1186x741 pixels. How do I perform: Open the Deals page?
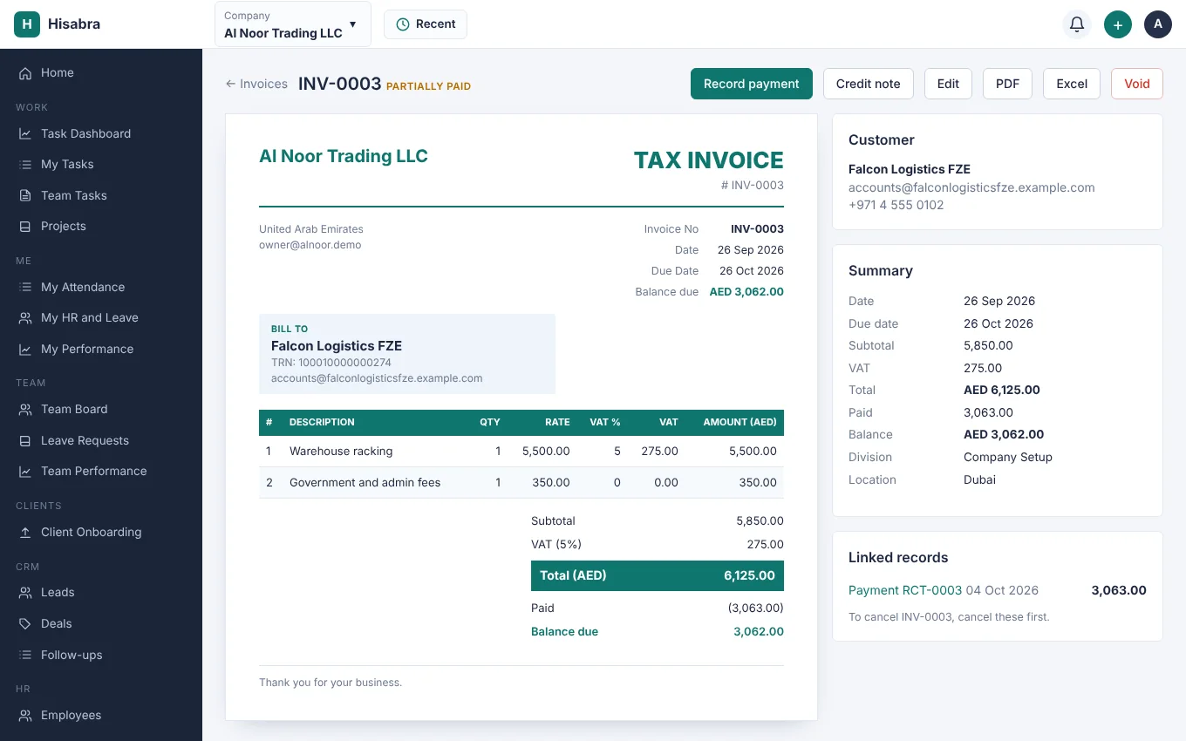tap(101, 624)
